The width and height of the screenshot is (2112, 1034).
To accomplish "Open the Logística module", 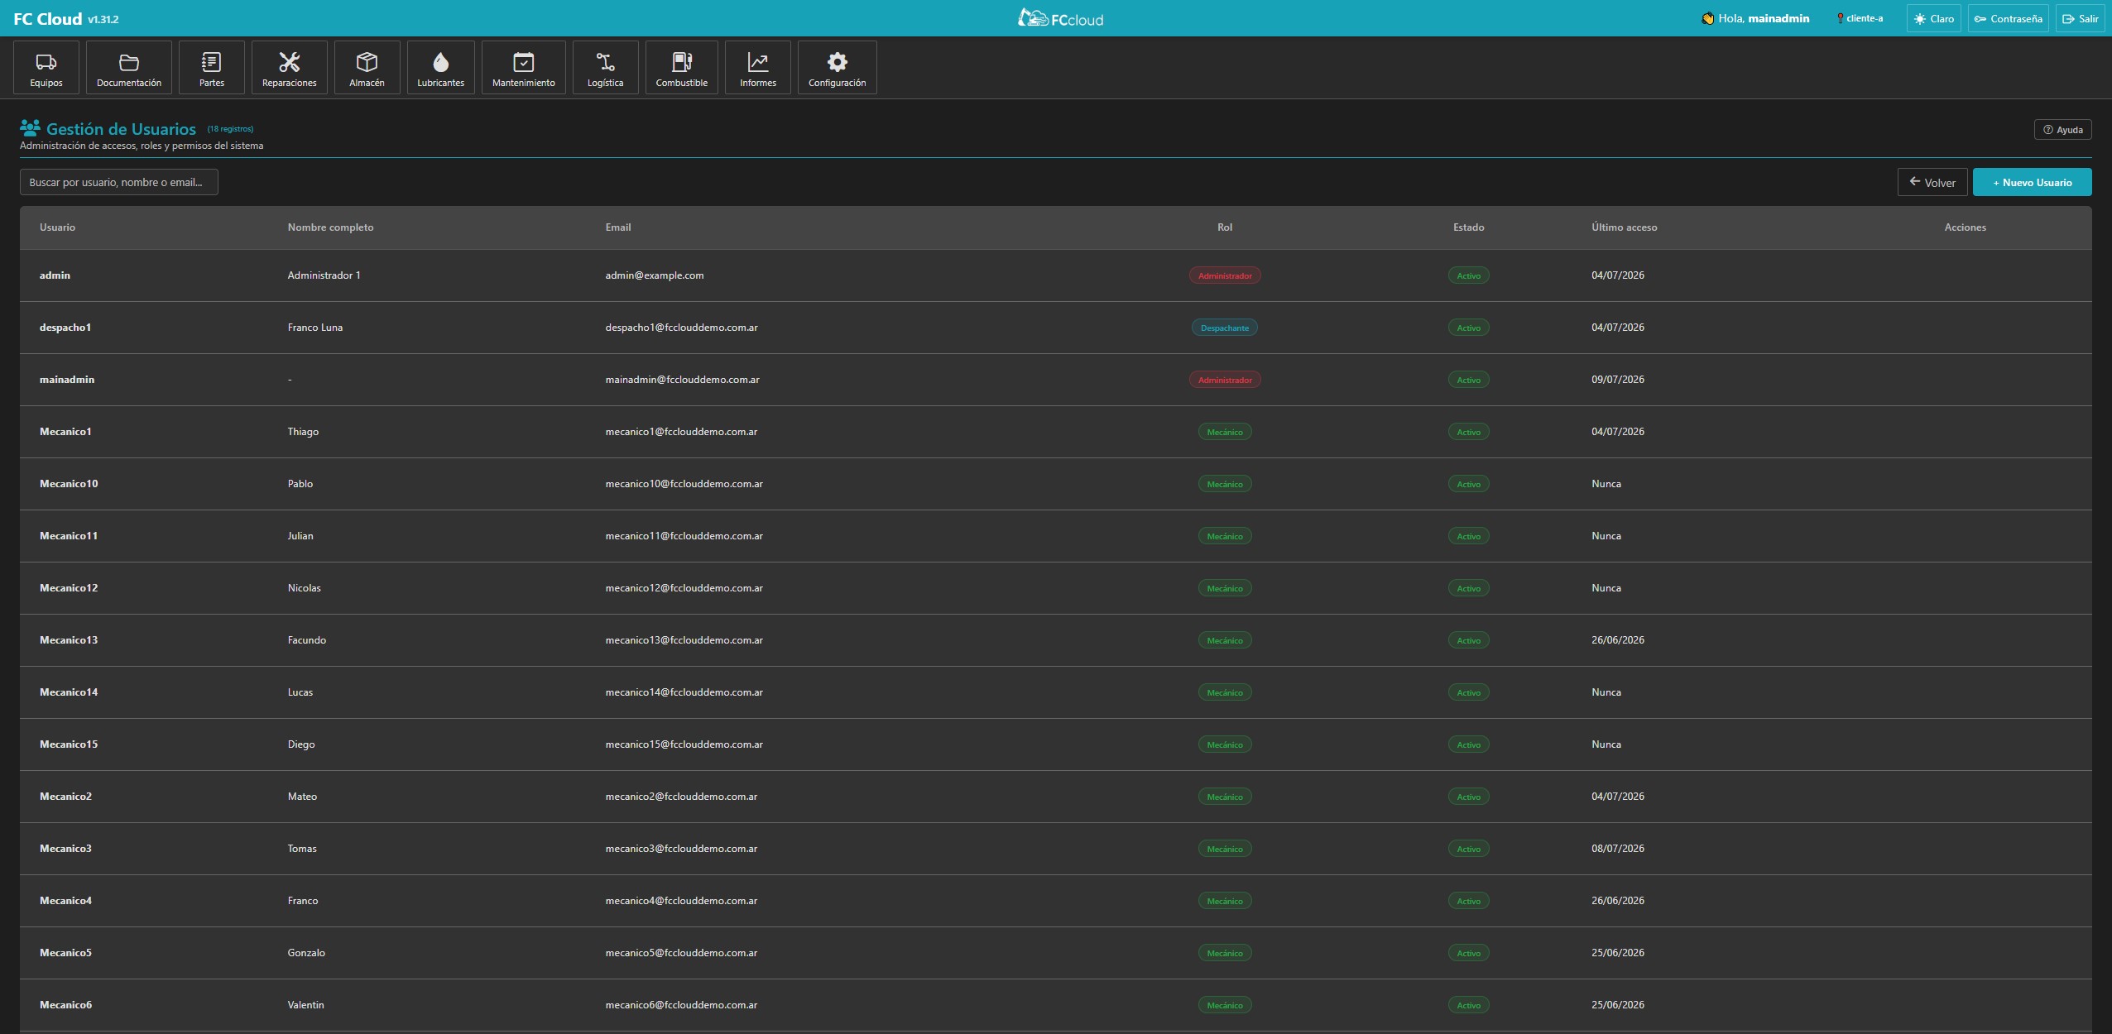I will pyautogui.click(x=606, y=68).
